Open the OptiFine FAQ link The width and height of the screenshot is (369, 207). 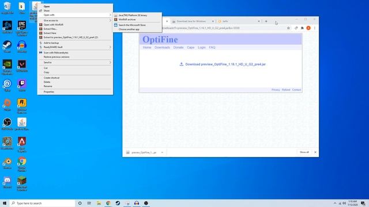[212, 47]
